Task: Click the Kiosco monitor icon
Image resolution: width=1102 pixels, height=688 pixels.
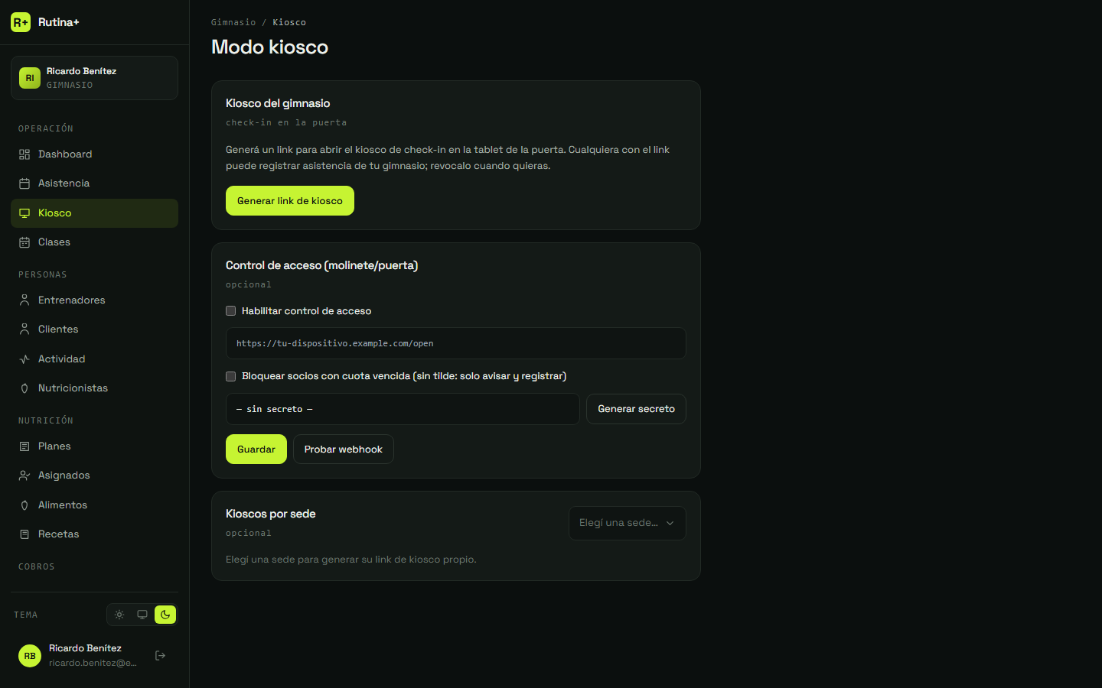Action: point(24,213)
